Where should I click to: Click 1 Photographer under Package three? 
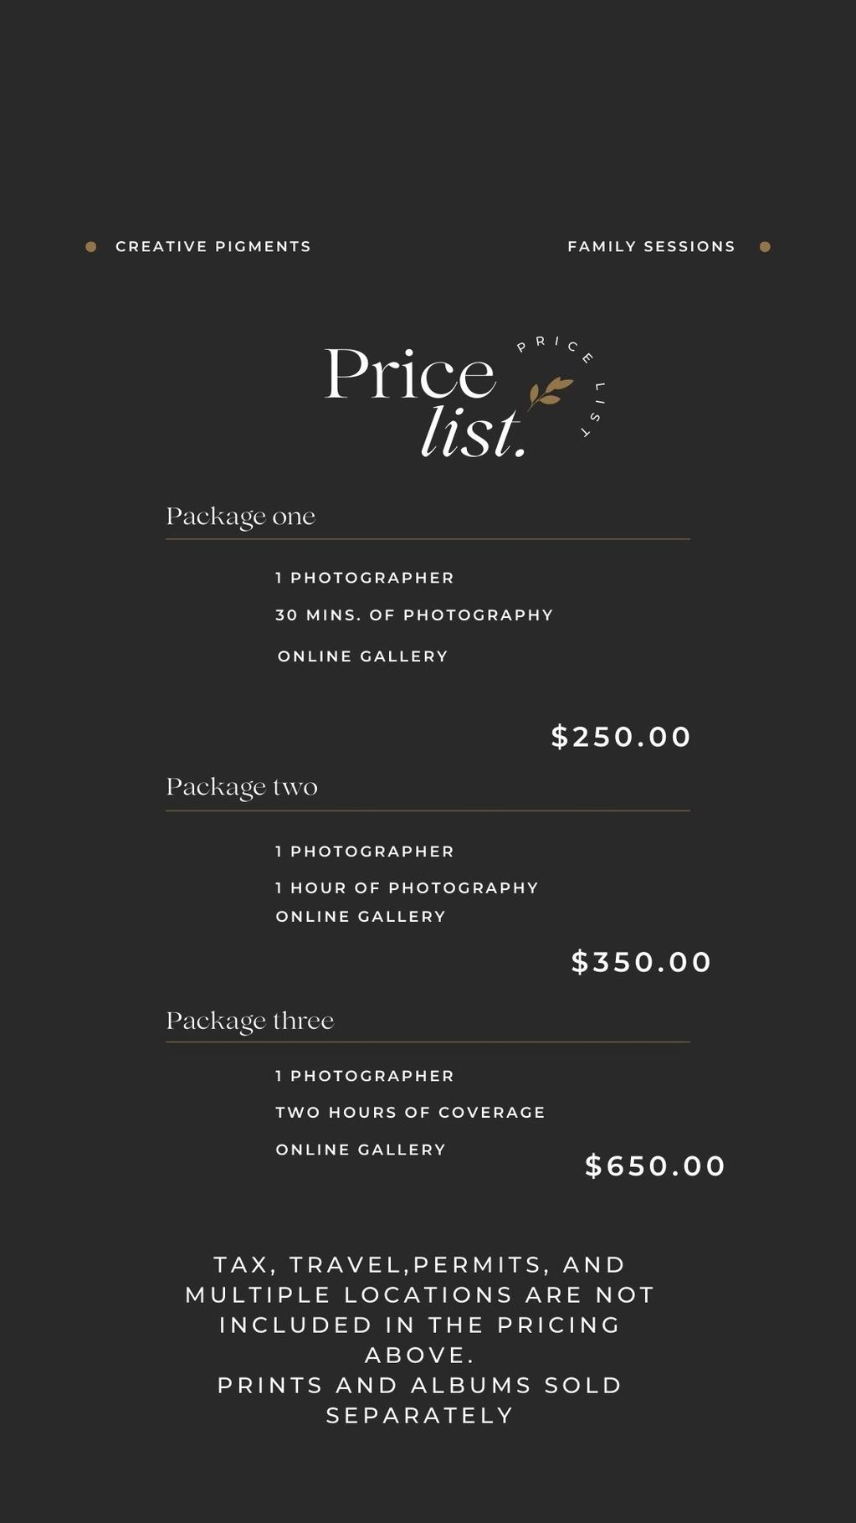click(x=365, y=1076)
